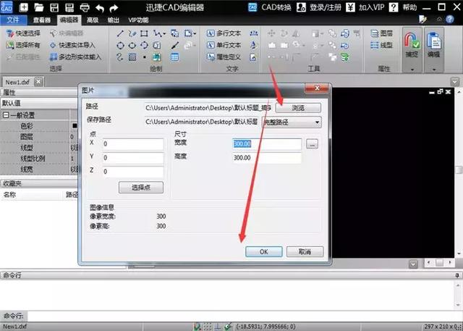Collapse the 一般设置 properties group
Screen dimensions: 463x331
click(x=6, y=115)
